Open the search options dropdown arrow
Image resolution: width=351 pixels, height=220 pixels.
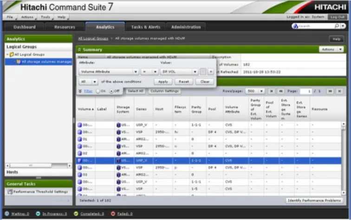(x=343, y=26)
